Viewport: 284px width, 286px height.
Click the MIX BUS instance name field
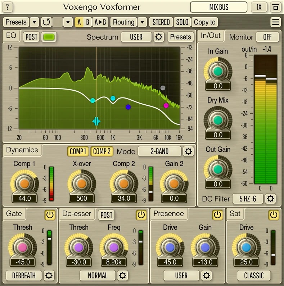[x=218, y=7]
